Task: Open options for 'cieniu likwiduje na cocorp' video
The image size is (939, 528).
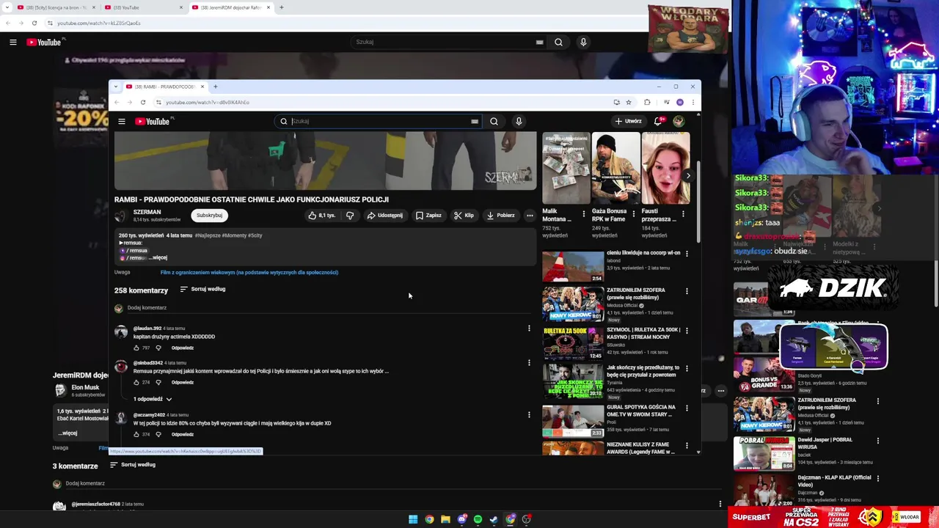Action: pos(687,253)
